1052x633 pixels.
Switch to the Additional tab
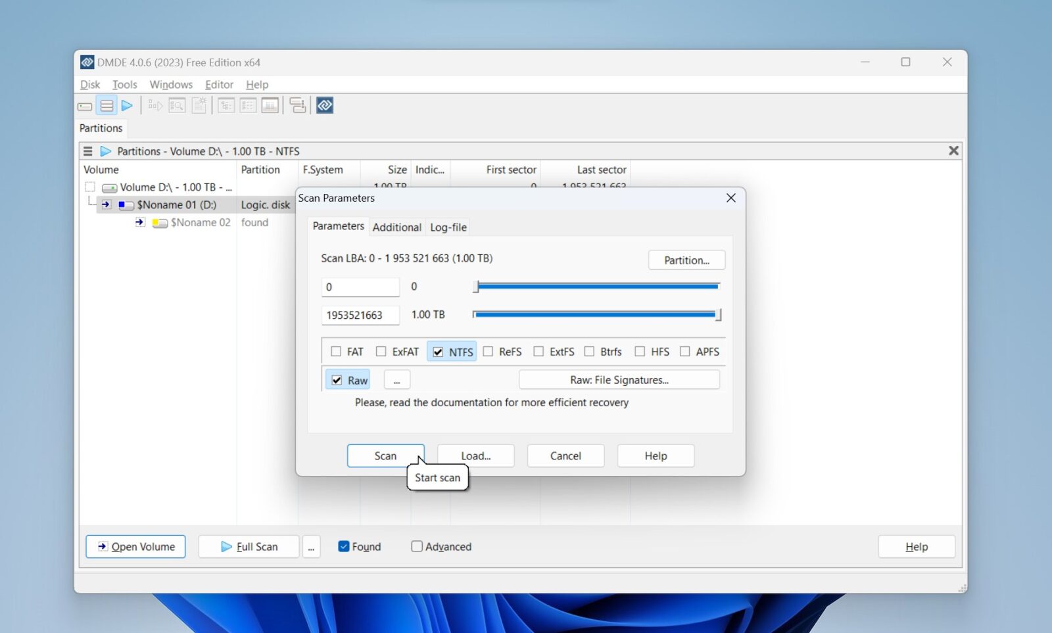[x=396, y=227]
